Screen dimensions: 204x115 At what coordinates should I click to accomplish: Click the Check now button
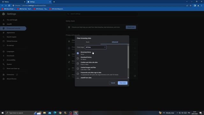[131, 27]
